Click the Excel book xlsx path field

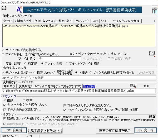[x=79, y=91]
